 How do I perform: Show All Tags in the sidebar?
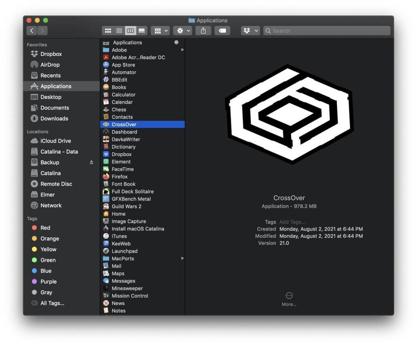click(62, 303)
